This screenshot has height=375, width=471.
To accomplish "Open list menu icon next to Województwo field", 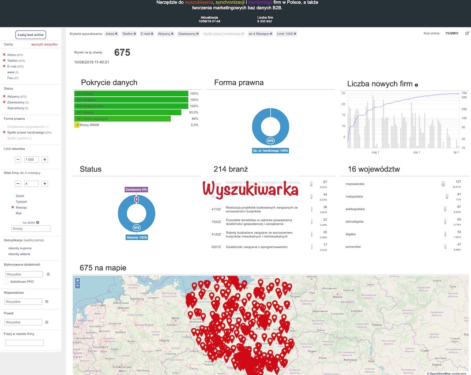I will pyautogui.click(x=46, y=302).
